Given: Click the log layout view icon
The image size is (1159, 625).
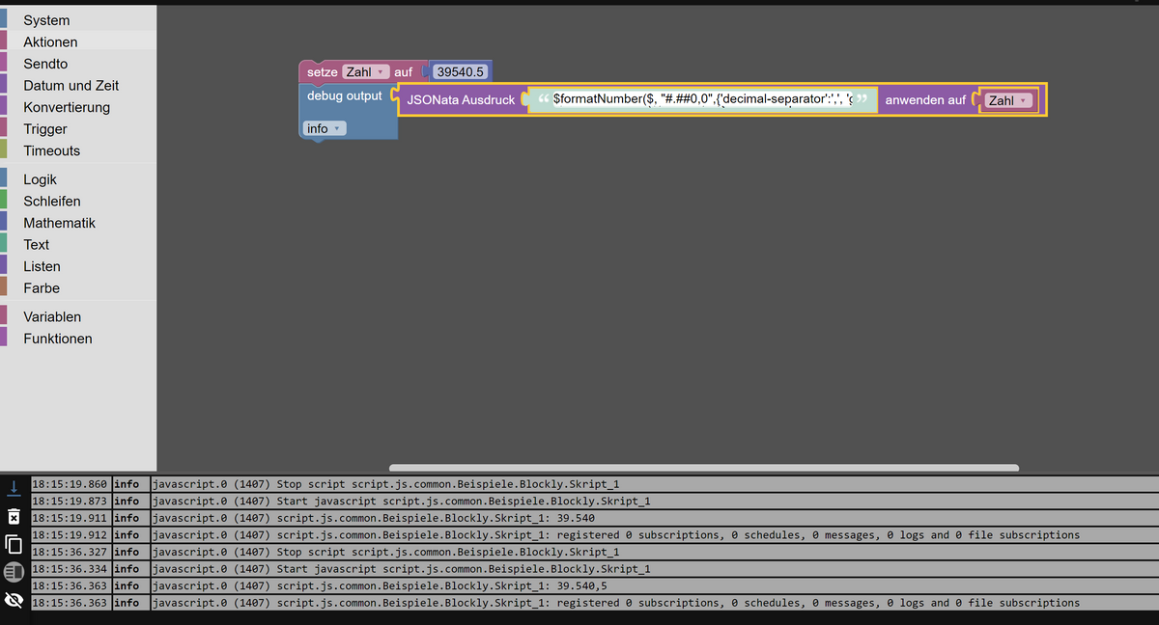Looking at the screenshot, I should [13, 573].
